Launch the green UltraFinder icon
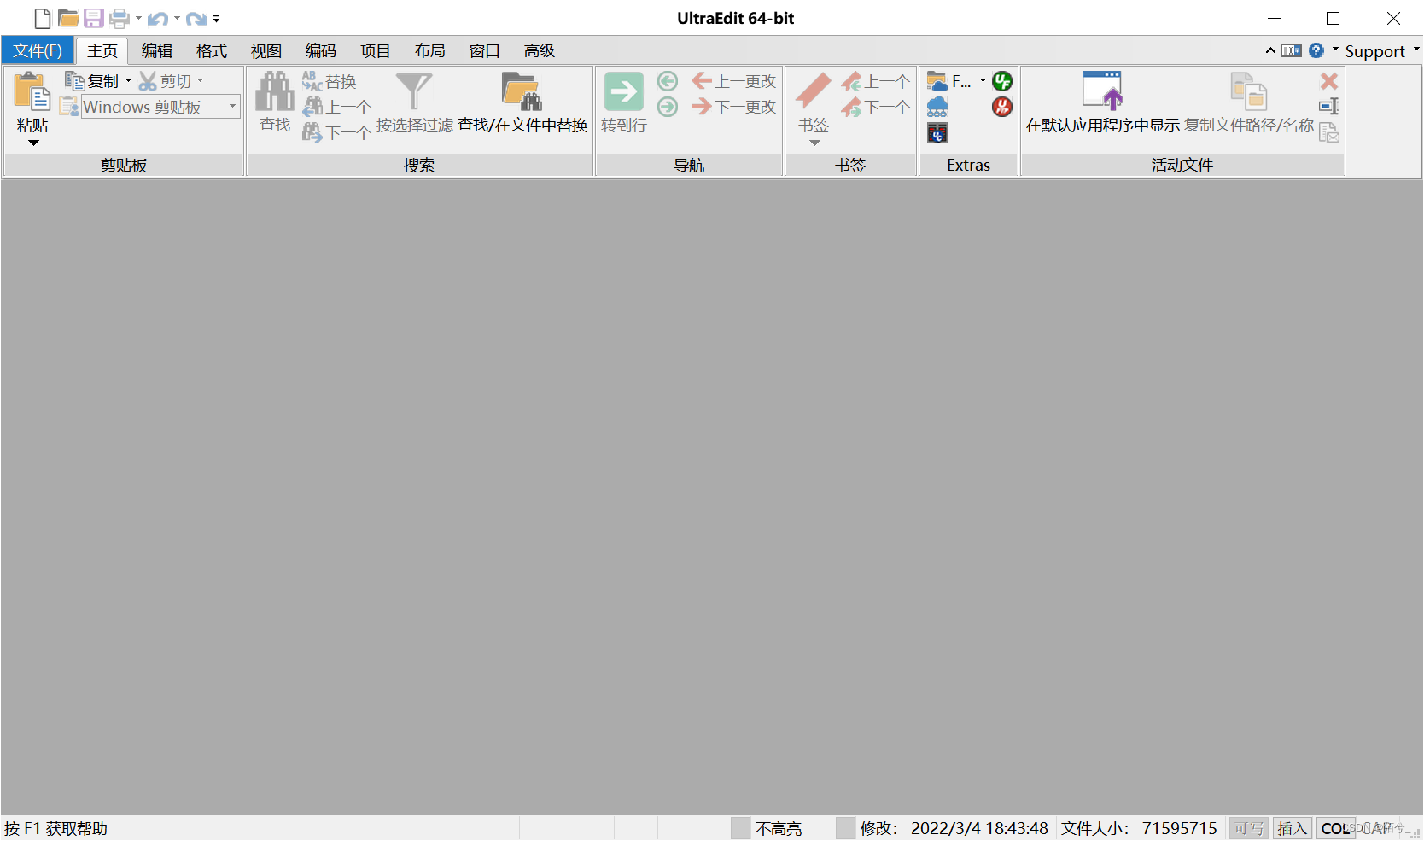 coord(1002,81)
